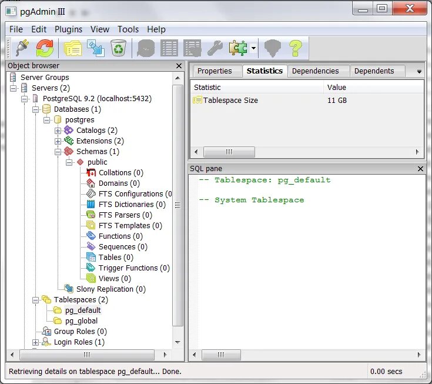This screenshot has height=384, width=432.
Task: Open object properties toolbar icon
Action: [73, 49]
